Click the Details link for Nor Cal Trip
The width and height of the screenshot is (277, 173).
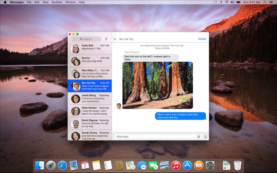click(202, 39)
